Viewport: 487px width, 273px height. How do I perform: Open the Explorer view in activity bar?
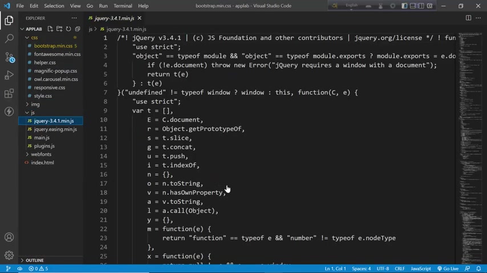pos(9,20)
